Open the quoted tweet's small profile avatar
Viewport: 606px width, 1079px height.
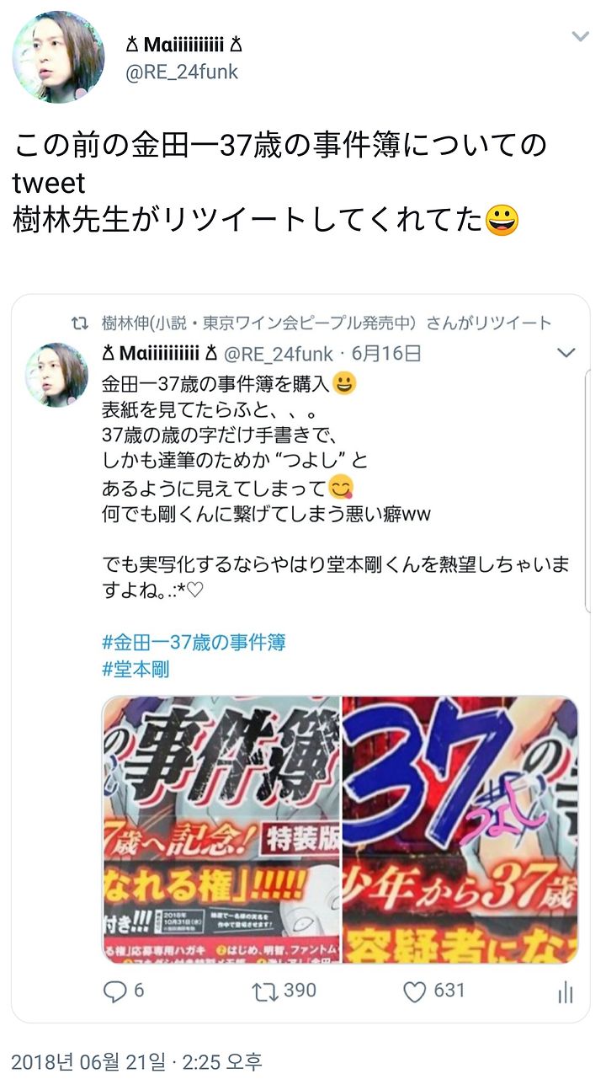pos(57,375)
